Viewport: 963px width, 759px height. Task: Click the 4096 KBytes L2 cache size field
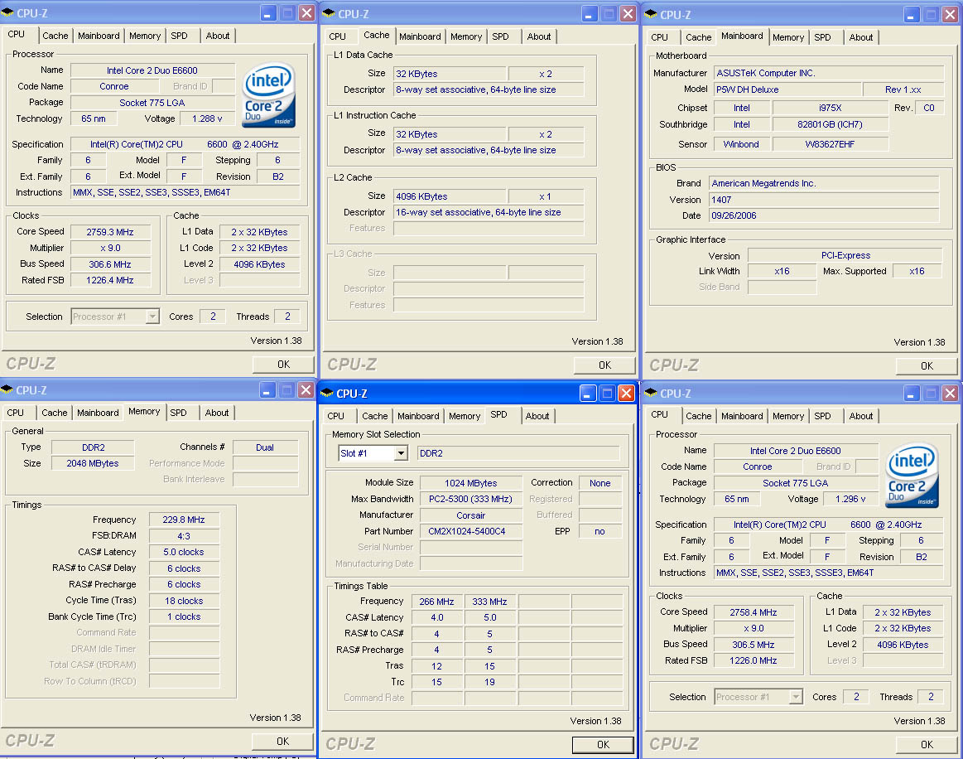point(450,196)
